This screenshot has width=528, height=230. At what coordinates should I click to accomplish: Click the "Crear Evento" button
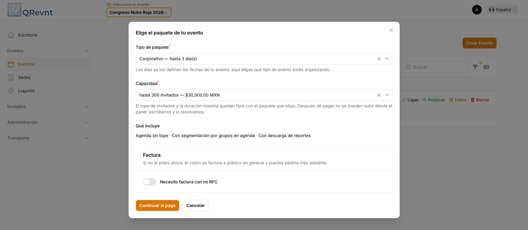click(479, 43)
